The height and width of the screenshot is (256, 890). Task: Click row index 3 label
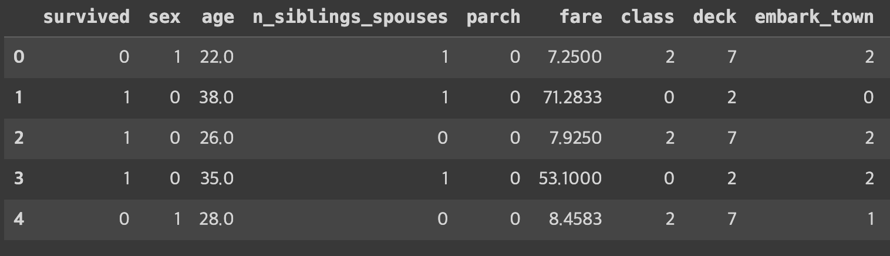[19, 178]
